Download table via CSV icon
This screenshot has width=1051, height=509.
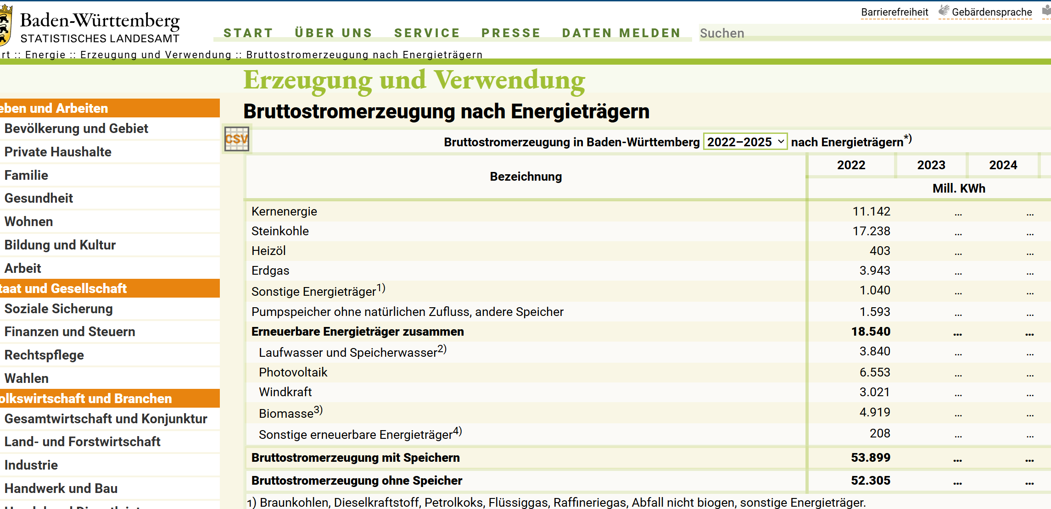click(236, 139)
